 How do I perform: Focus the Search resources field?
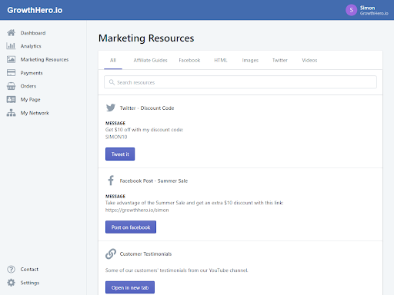[240, 82]
